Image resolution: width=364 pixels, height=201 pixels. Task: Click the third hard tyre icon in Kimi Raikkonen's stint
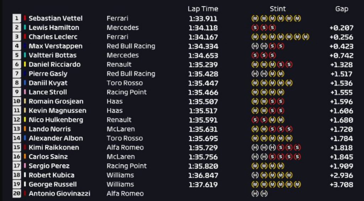[x=272, y=147]
